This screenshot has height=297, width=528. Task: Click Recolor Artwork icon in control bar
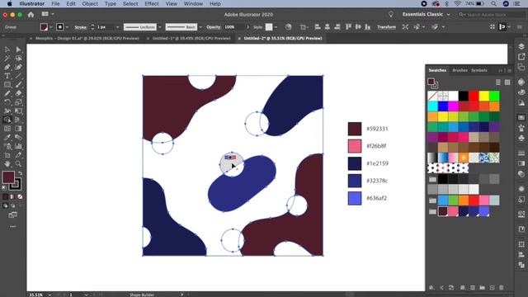(x=288, y=27)
